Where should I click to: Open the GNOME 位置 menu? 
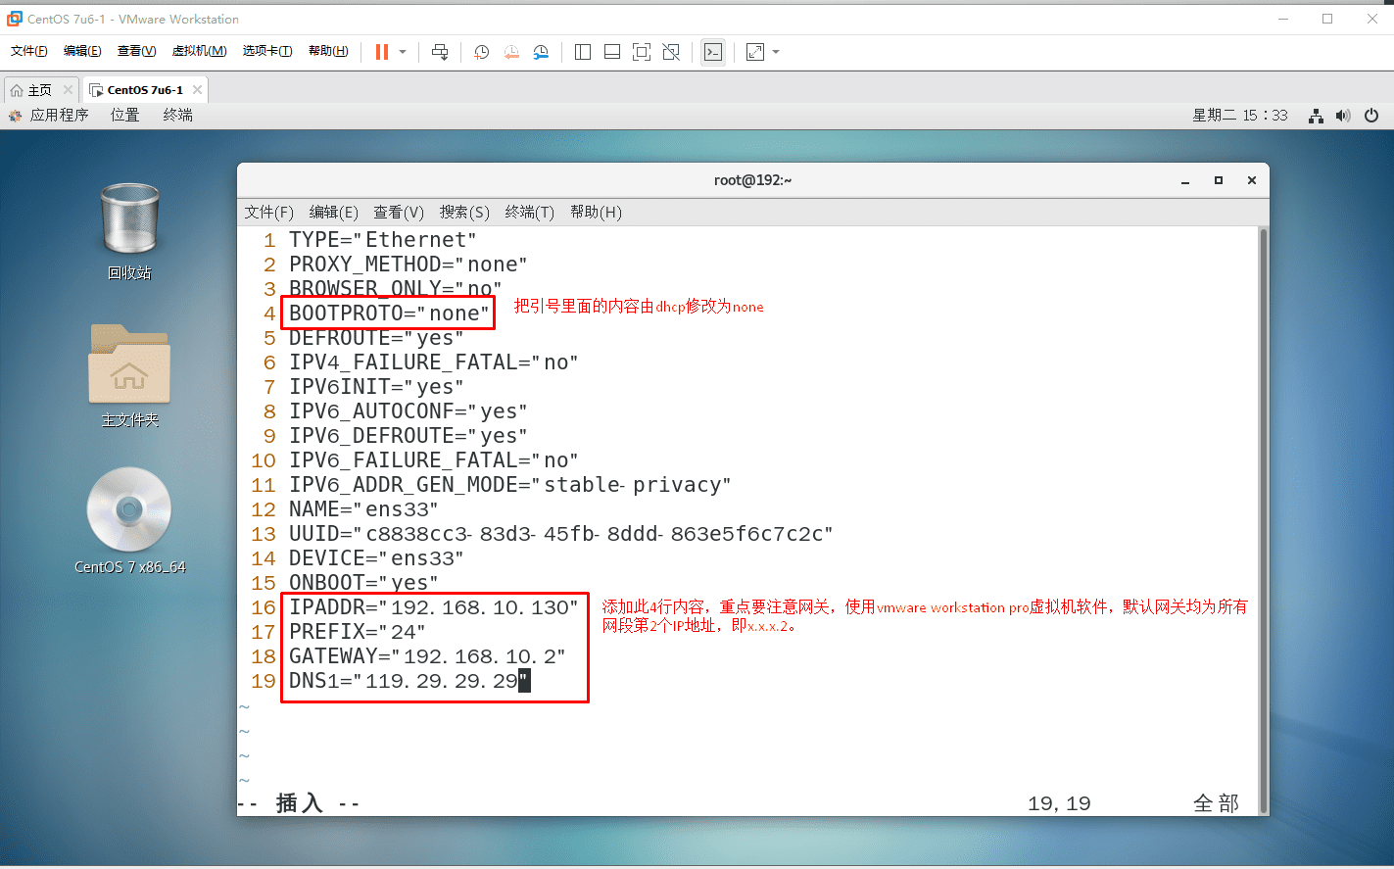pos(125,116)
